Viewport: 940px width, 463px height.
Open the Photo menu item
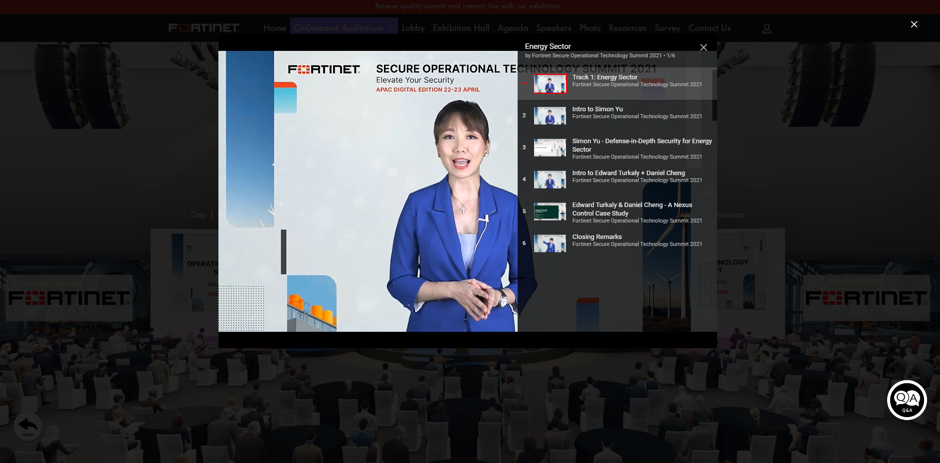tap(590, 28)
